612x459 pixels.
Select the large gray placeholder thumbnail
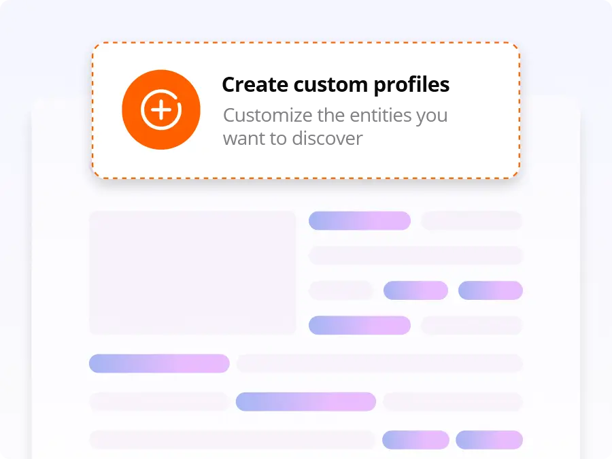[x=192, y=272]
